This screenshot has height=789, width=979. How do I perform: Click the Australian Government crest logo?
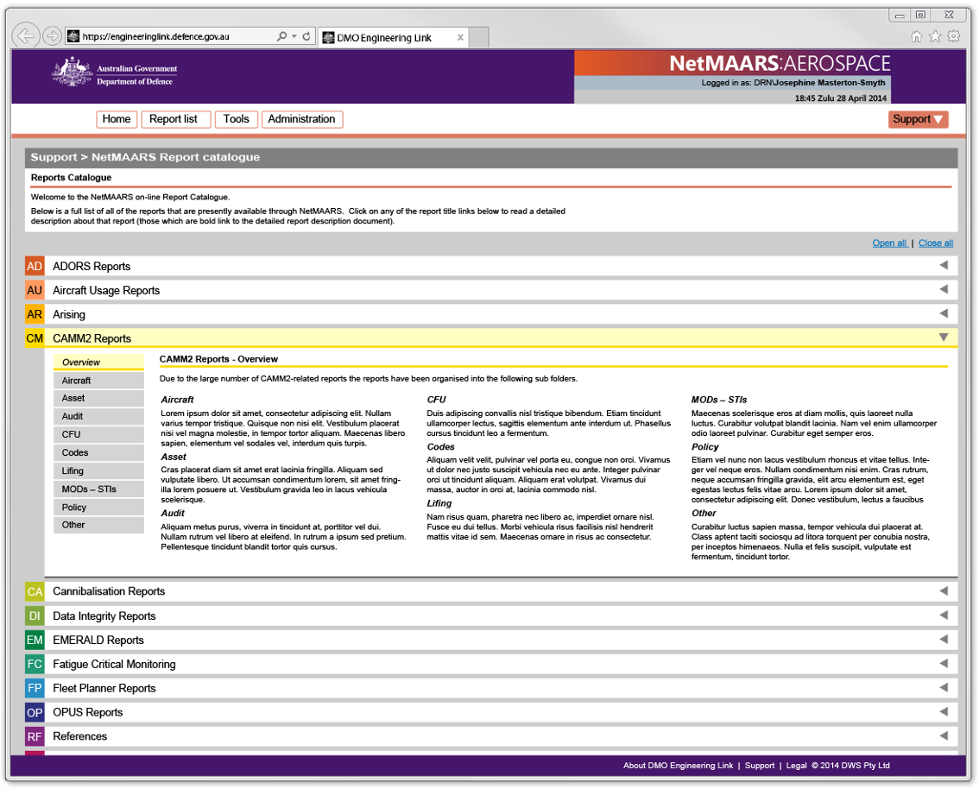73,72
